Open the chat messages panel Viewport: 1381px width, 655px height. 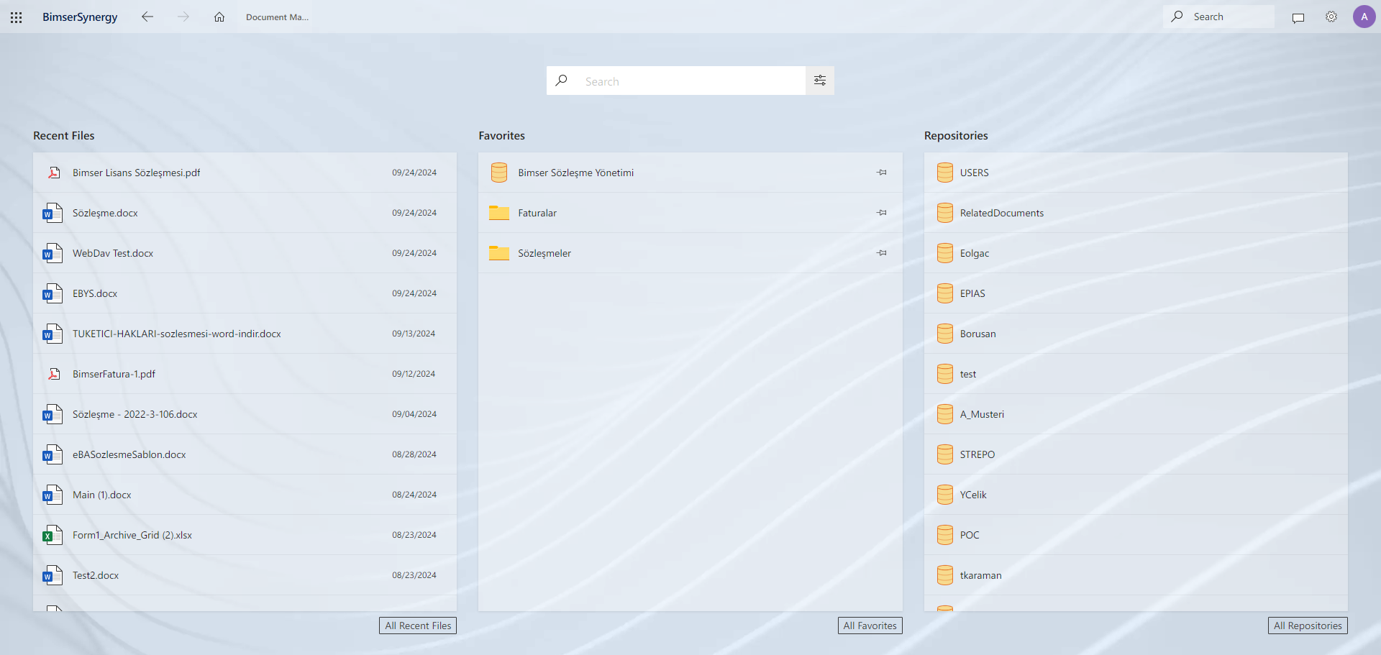(1298, 17)
